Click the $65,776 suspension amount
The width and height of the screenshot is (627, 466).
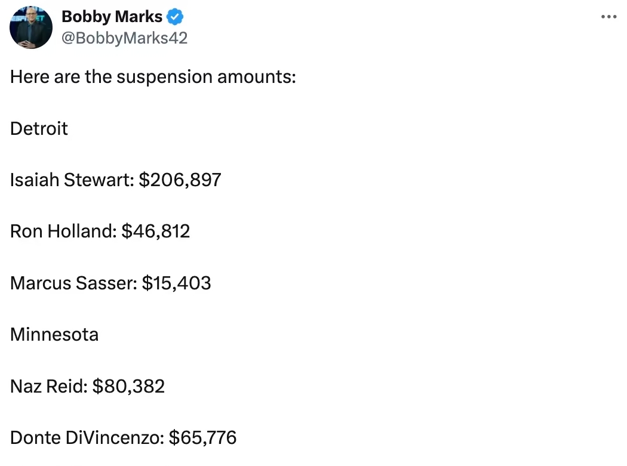click(203, 437)
